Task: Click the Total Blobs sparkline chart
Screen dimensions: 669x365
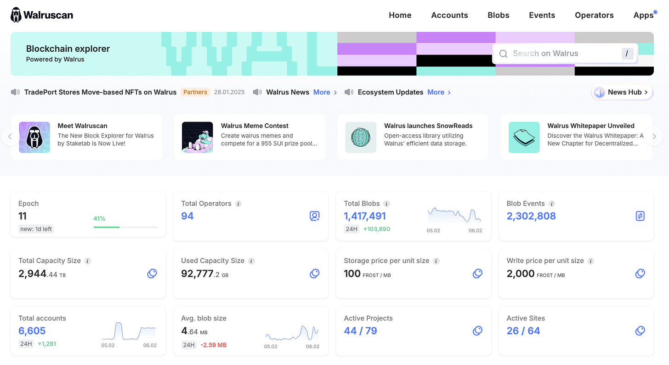Action: tap(454, 216)
